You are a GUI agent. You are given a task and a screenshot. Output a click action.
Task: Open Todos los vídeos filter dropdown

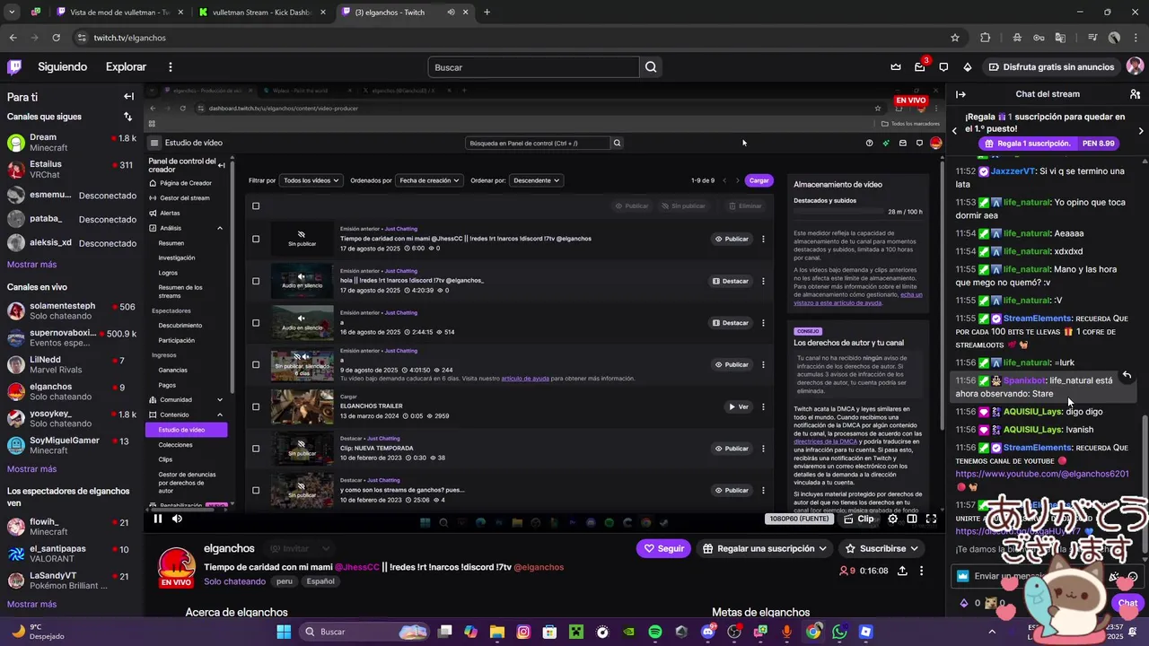coord(311,180)
